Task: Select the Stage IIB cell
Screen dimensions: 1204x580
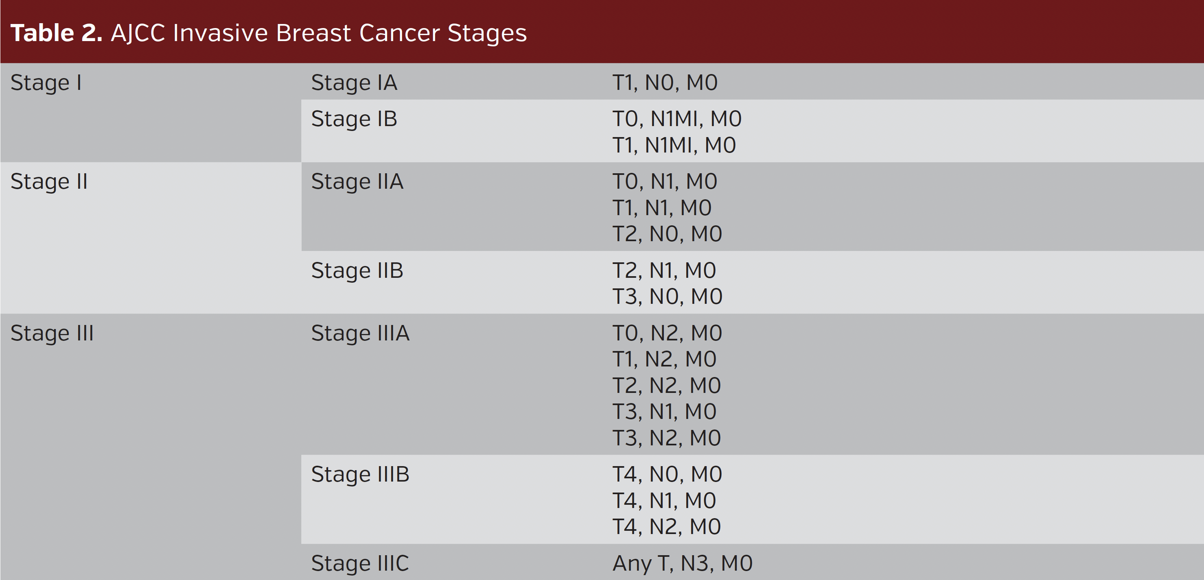Action: 357,271
